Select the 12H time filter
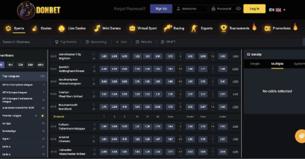This screenshot has width=305, height=159. click(20, 65)
